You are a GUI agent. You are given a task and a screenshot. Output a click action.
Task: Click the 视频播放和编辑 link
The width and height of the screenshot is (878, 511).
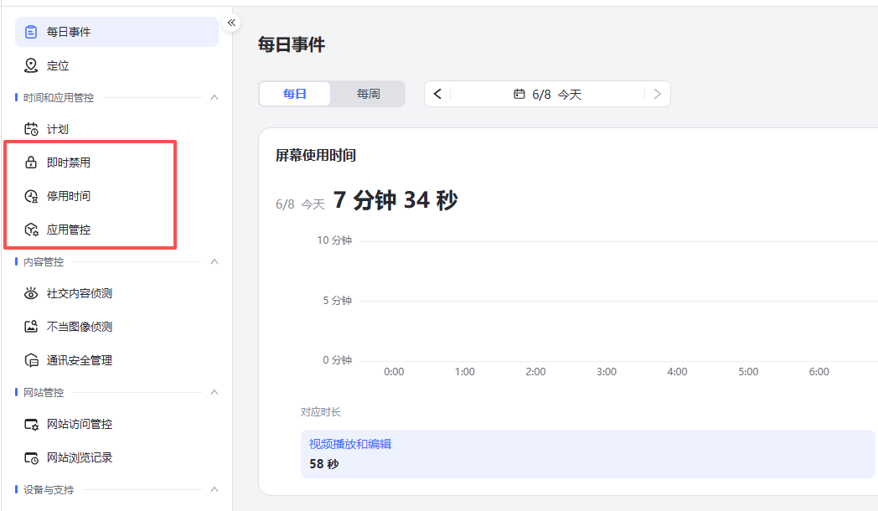click(x=350, y=444)
